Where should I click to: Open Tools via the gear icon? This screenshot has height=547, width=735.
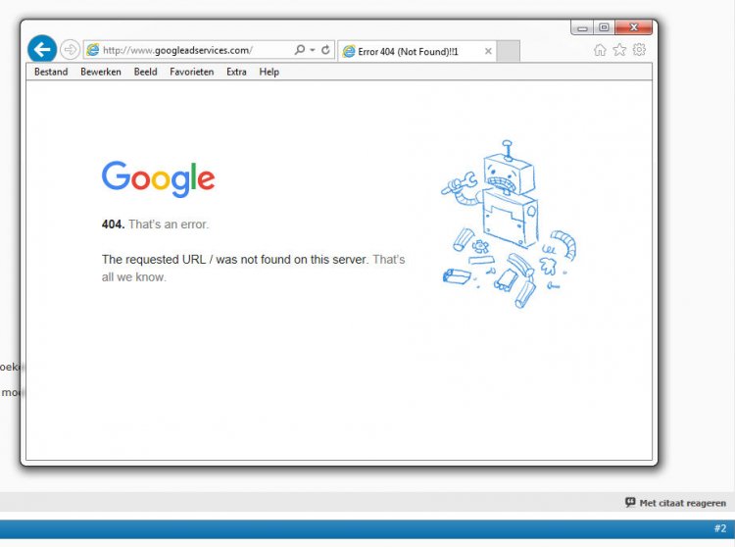point(639,49)
